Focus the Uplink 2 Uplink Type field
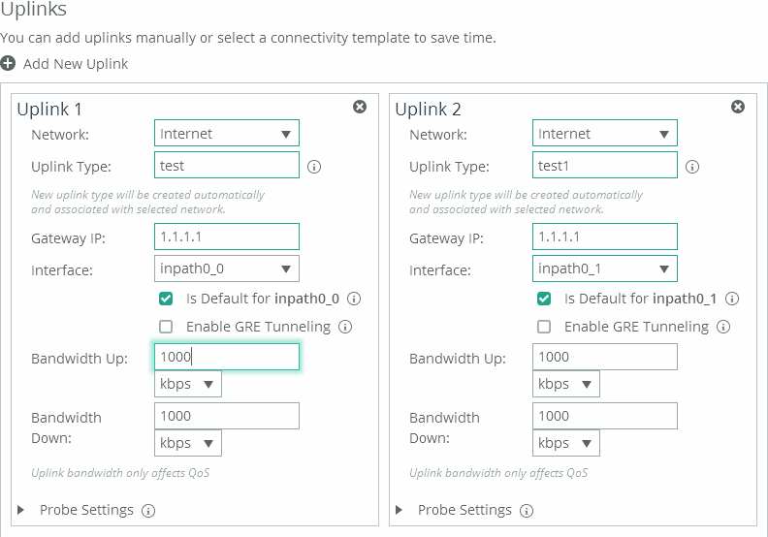The width and height of the screenshot is (768, 537). click(x=605, y=166)
